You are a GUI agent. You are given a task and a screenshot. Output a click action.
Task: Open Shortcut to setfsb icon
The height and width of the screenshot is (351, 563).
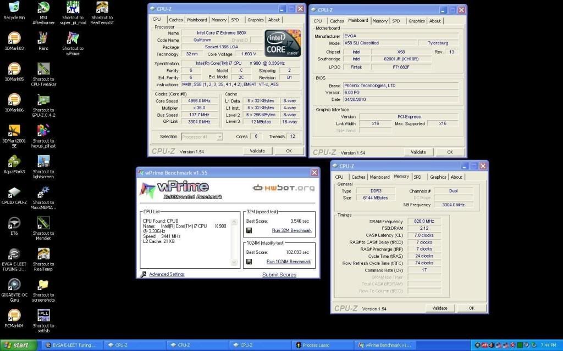click(x=43, y=316)
